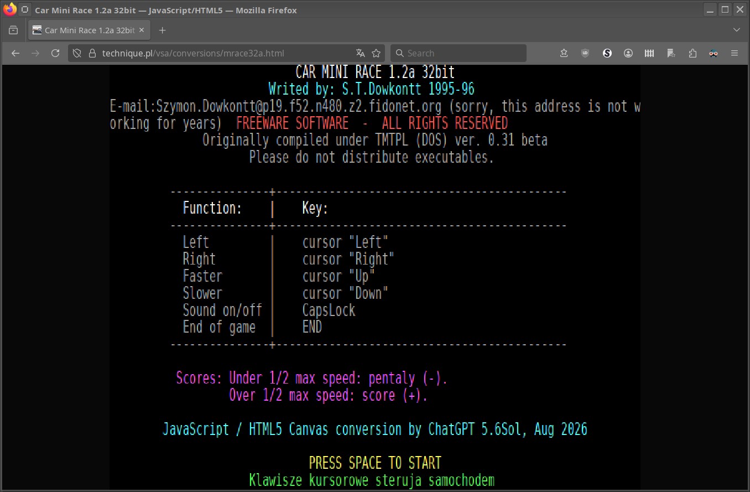Focus the Search input field

coord(459,53)
